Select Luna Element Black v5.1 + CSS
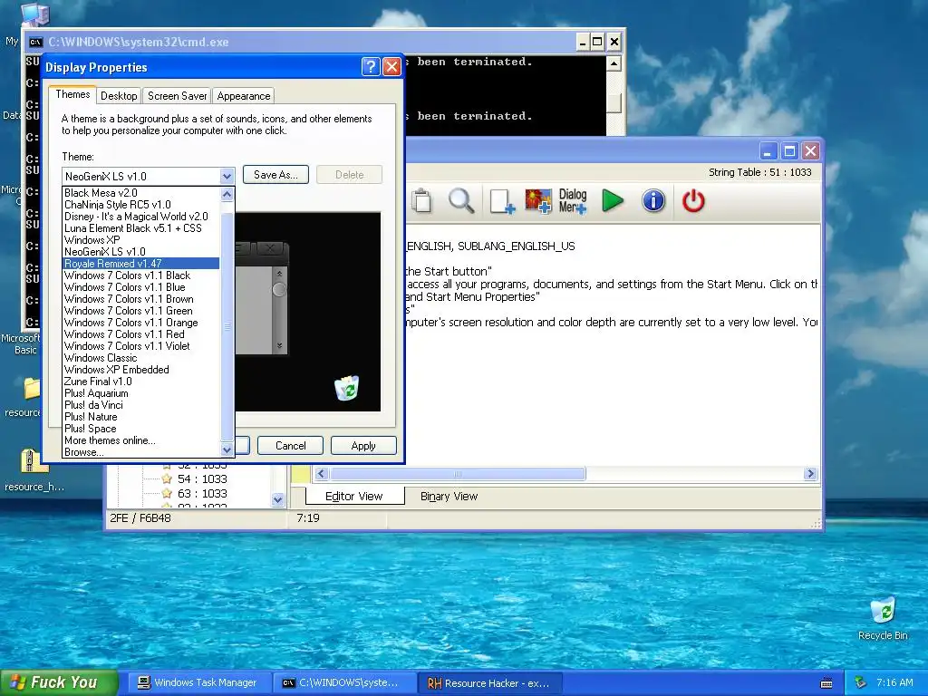 point(140,228)
